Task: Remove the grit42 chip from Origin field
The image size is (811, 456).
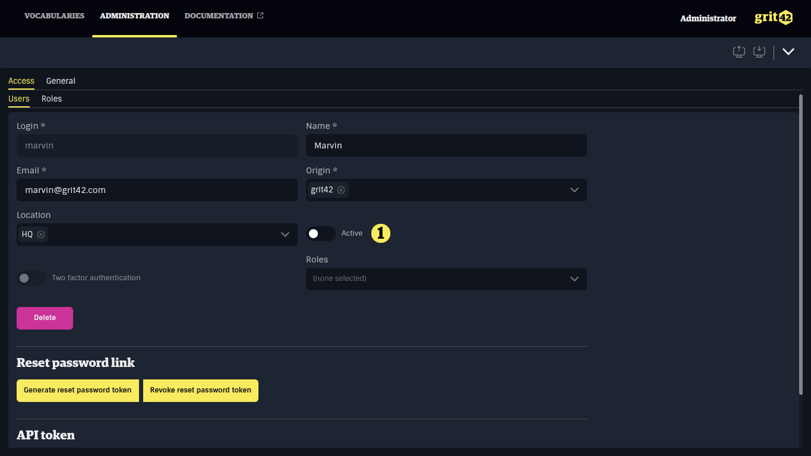Action: [341, 190]
